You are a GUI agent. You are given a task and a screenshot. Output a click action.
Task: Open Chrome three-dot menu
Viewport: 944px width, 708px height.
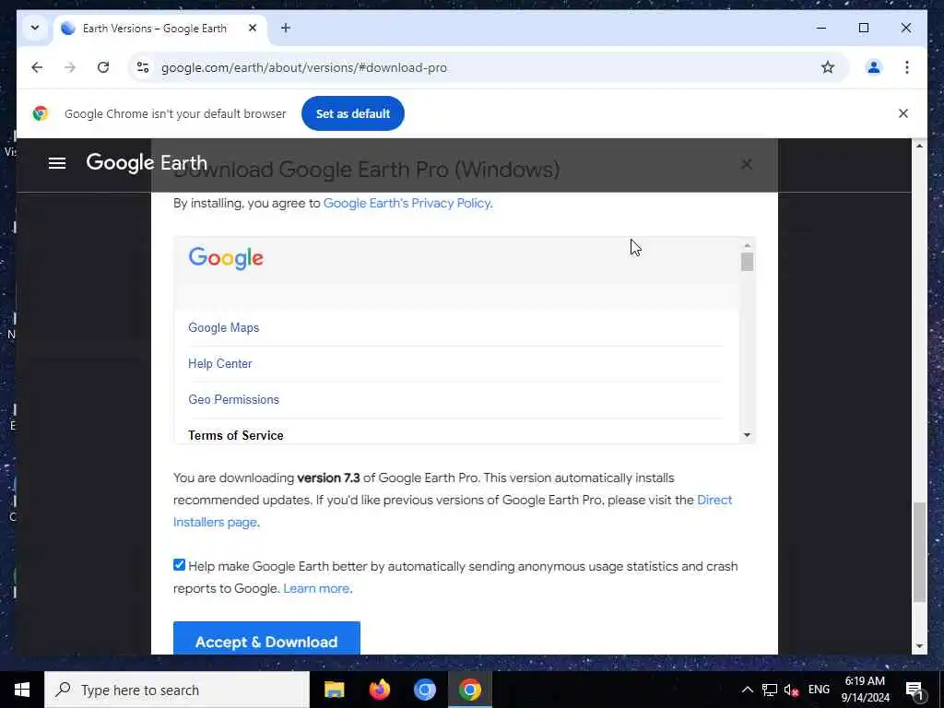coord(907,67)
